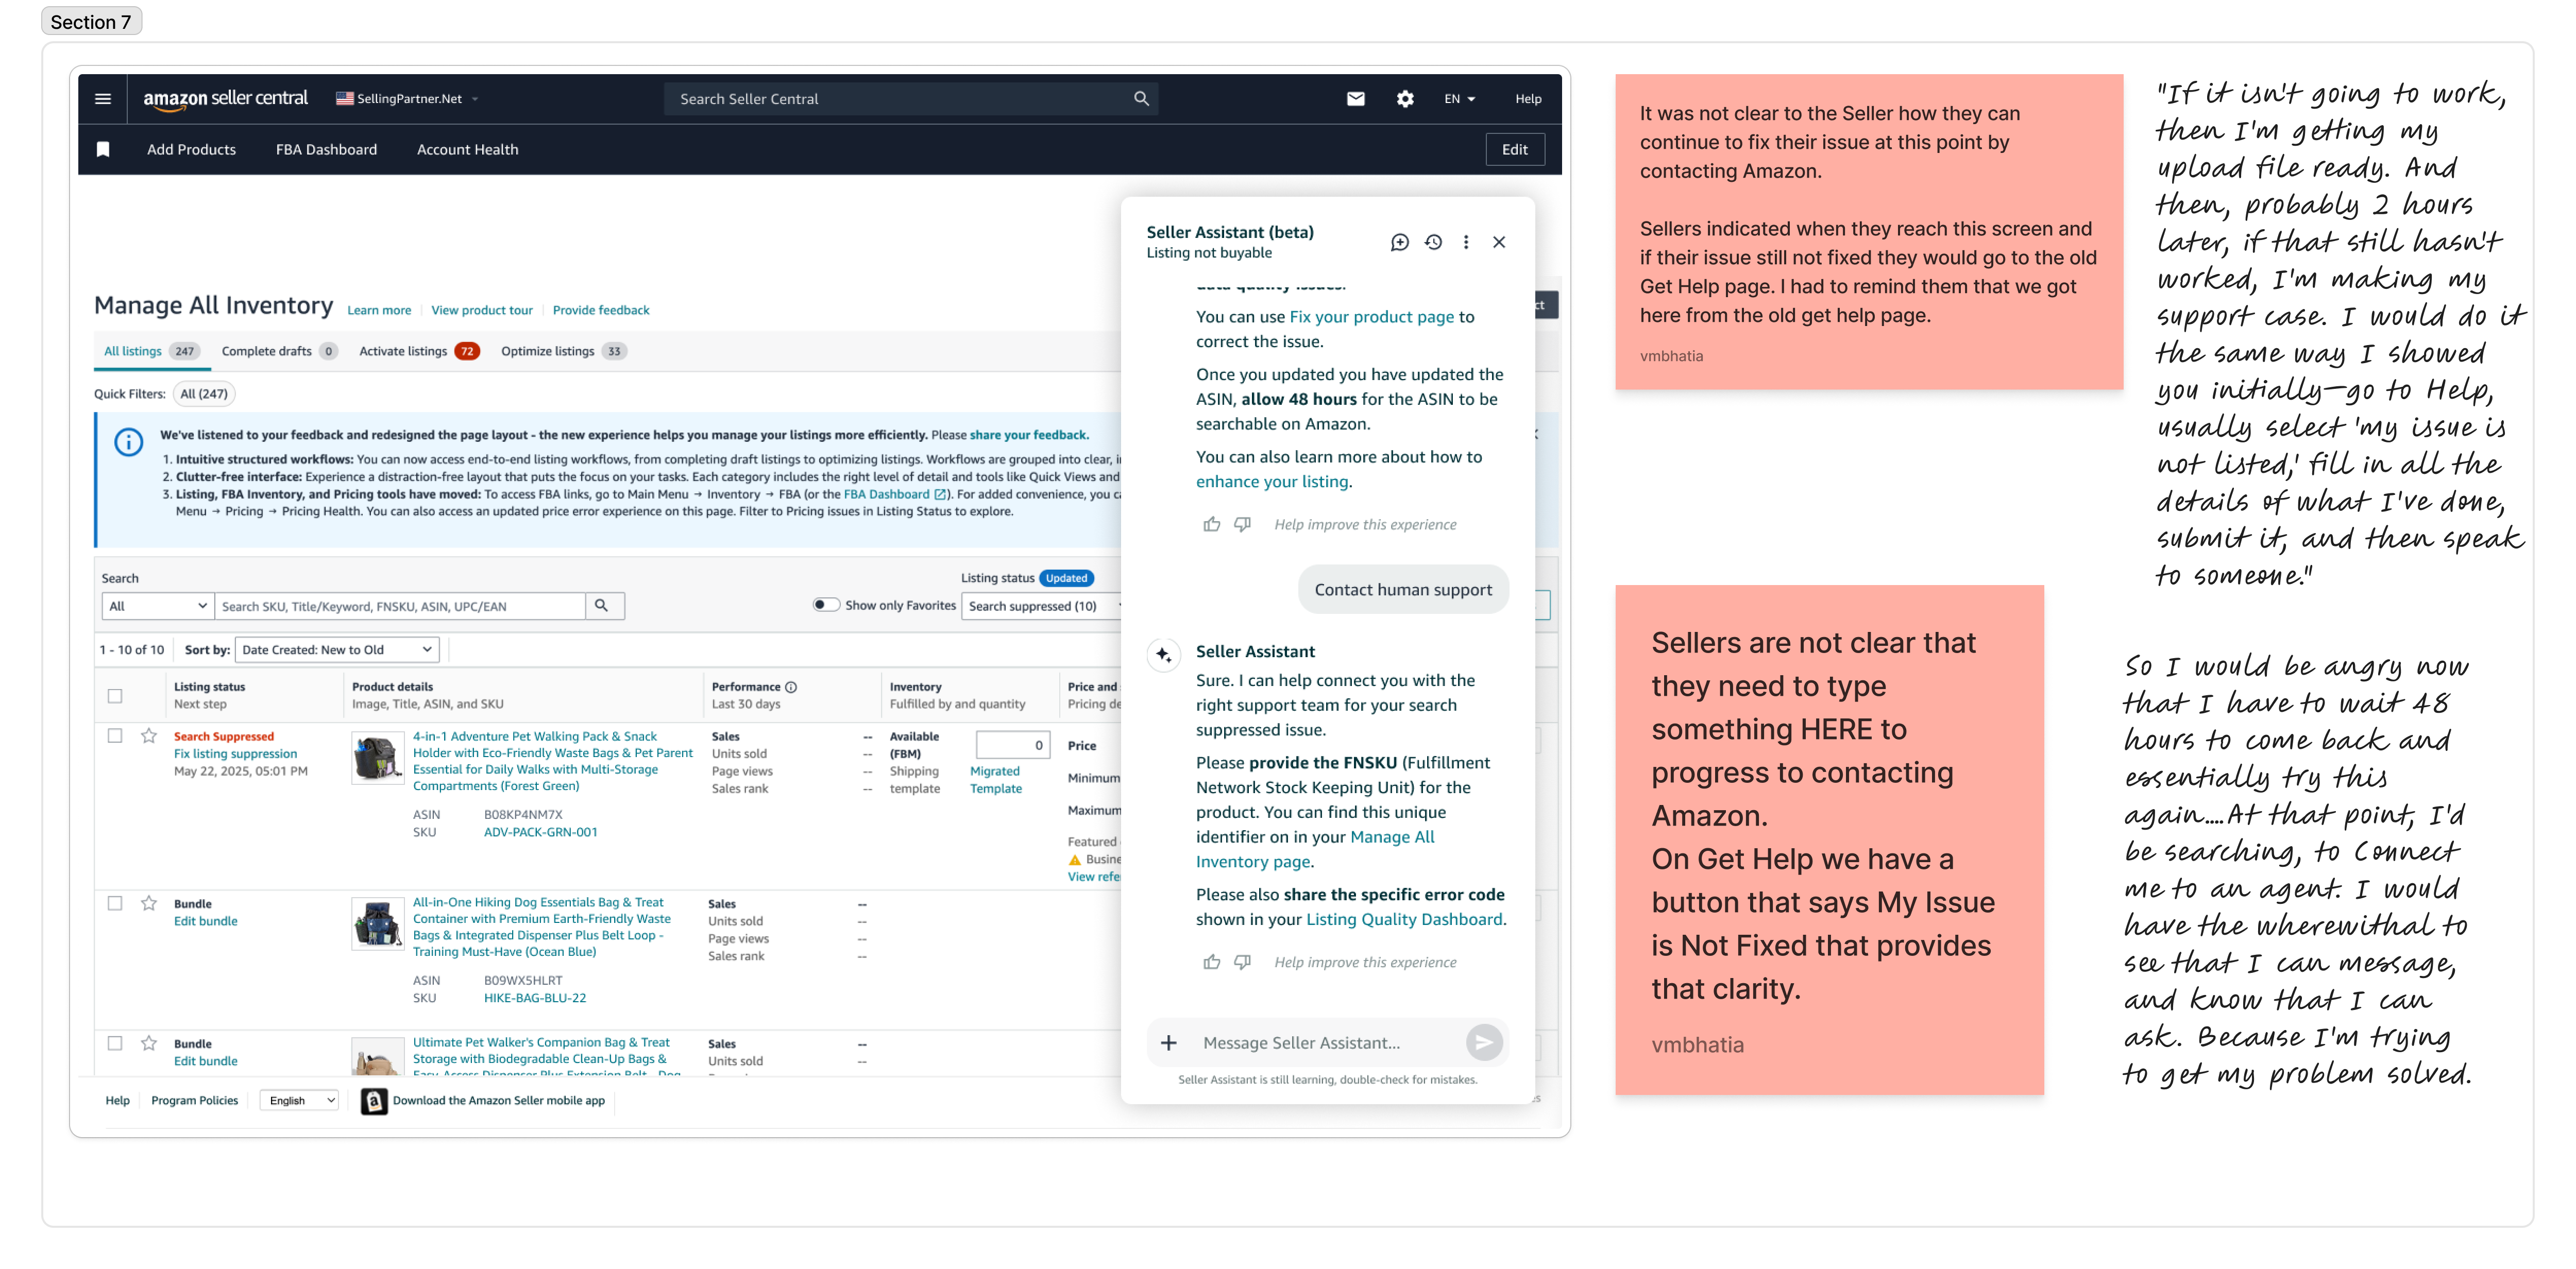Open Seller Assistant more options menu
2576x1269 pixels.
pos(1466,242)
